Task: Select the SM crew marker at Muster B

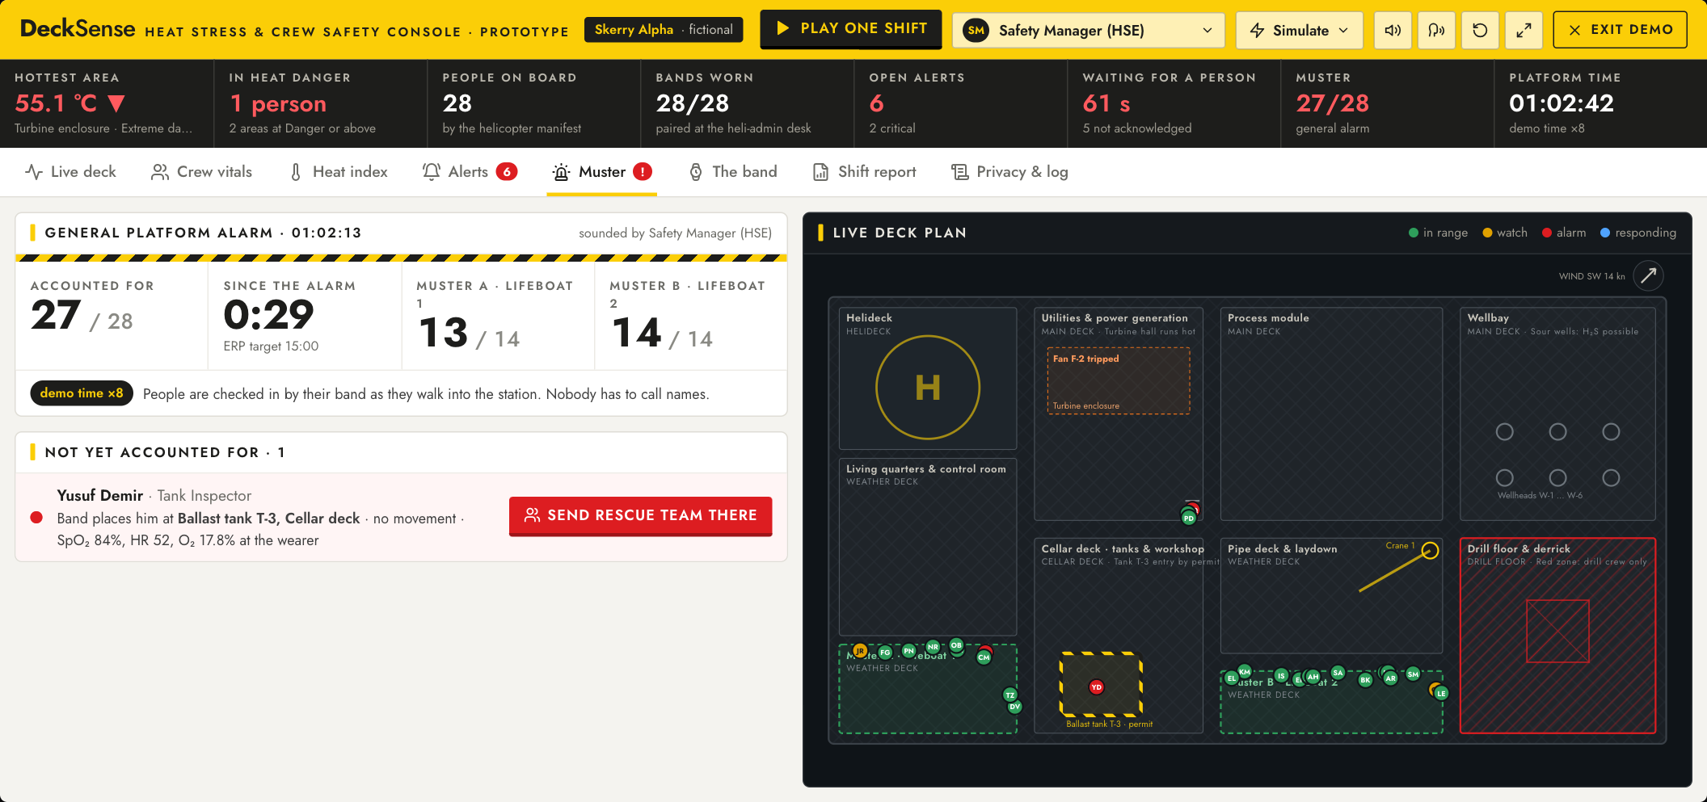Action: tap(1413, 674)
